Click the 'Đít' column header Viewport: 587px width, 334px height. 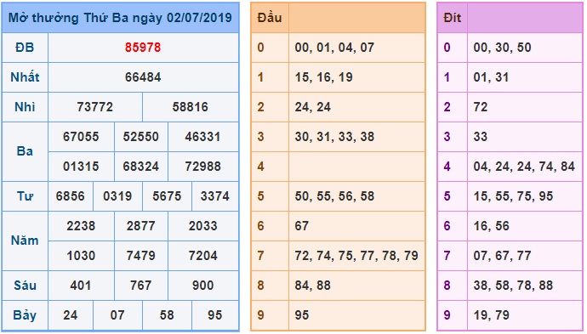453,18
